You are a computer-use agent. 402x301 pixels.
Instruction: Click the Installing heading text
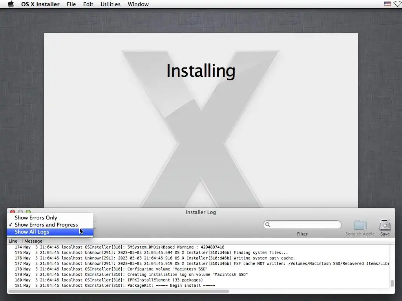click(x=201, y=71)
